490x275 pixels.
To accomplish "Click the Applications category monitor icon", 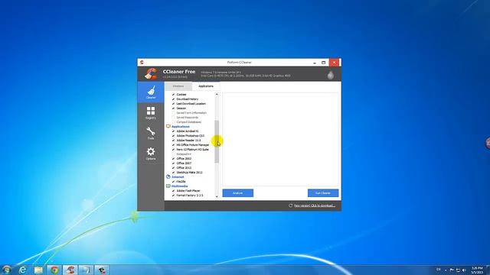I will [168, 127].
